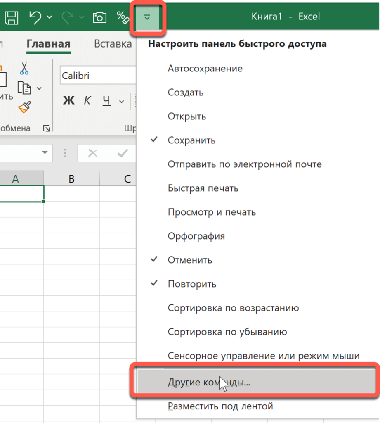The width and height of the screenshot is (380, 423).
Task: Enable Автосохранение in quick access menu
Action: coord(205,69)
